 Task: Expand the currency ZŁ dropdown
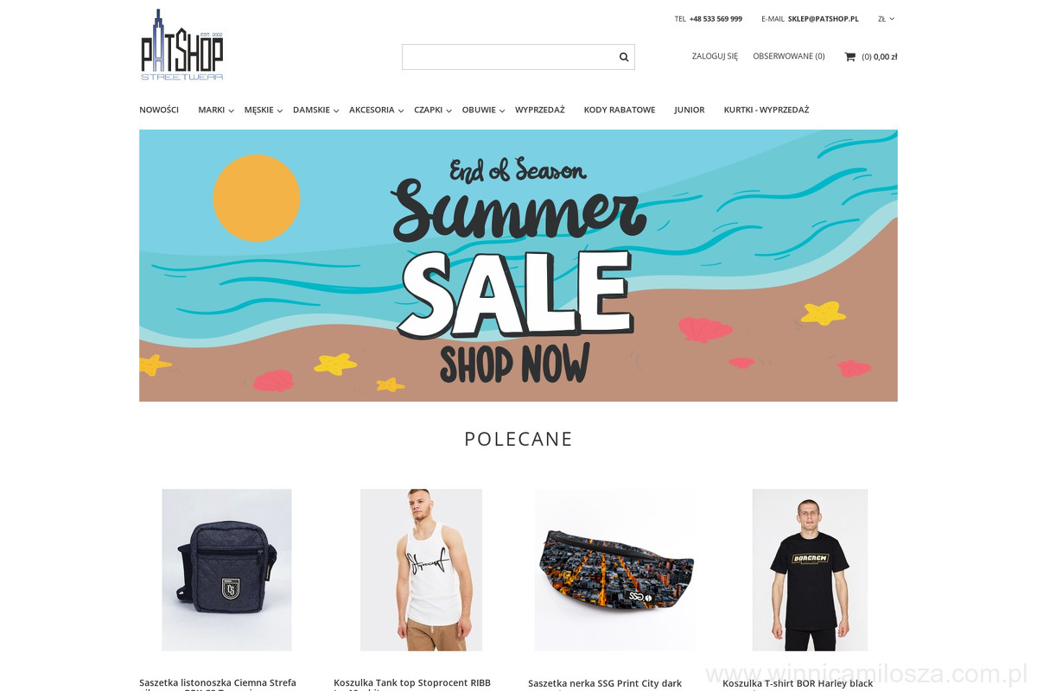(886, 18)
